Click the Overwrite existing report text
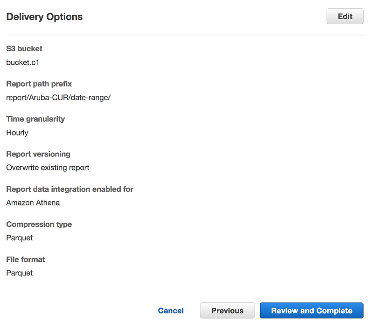Screen dimensions: 373x326 48,168
